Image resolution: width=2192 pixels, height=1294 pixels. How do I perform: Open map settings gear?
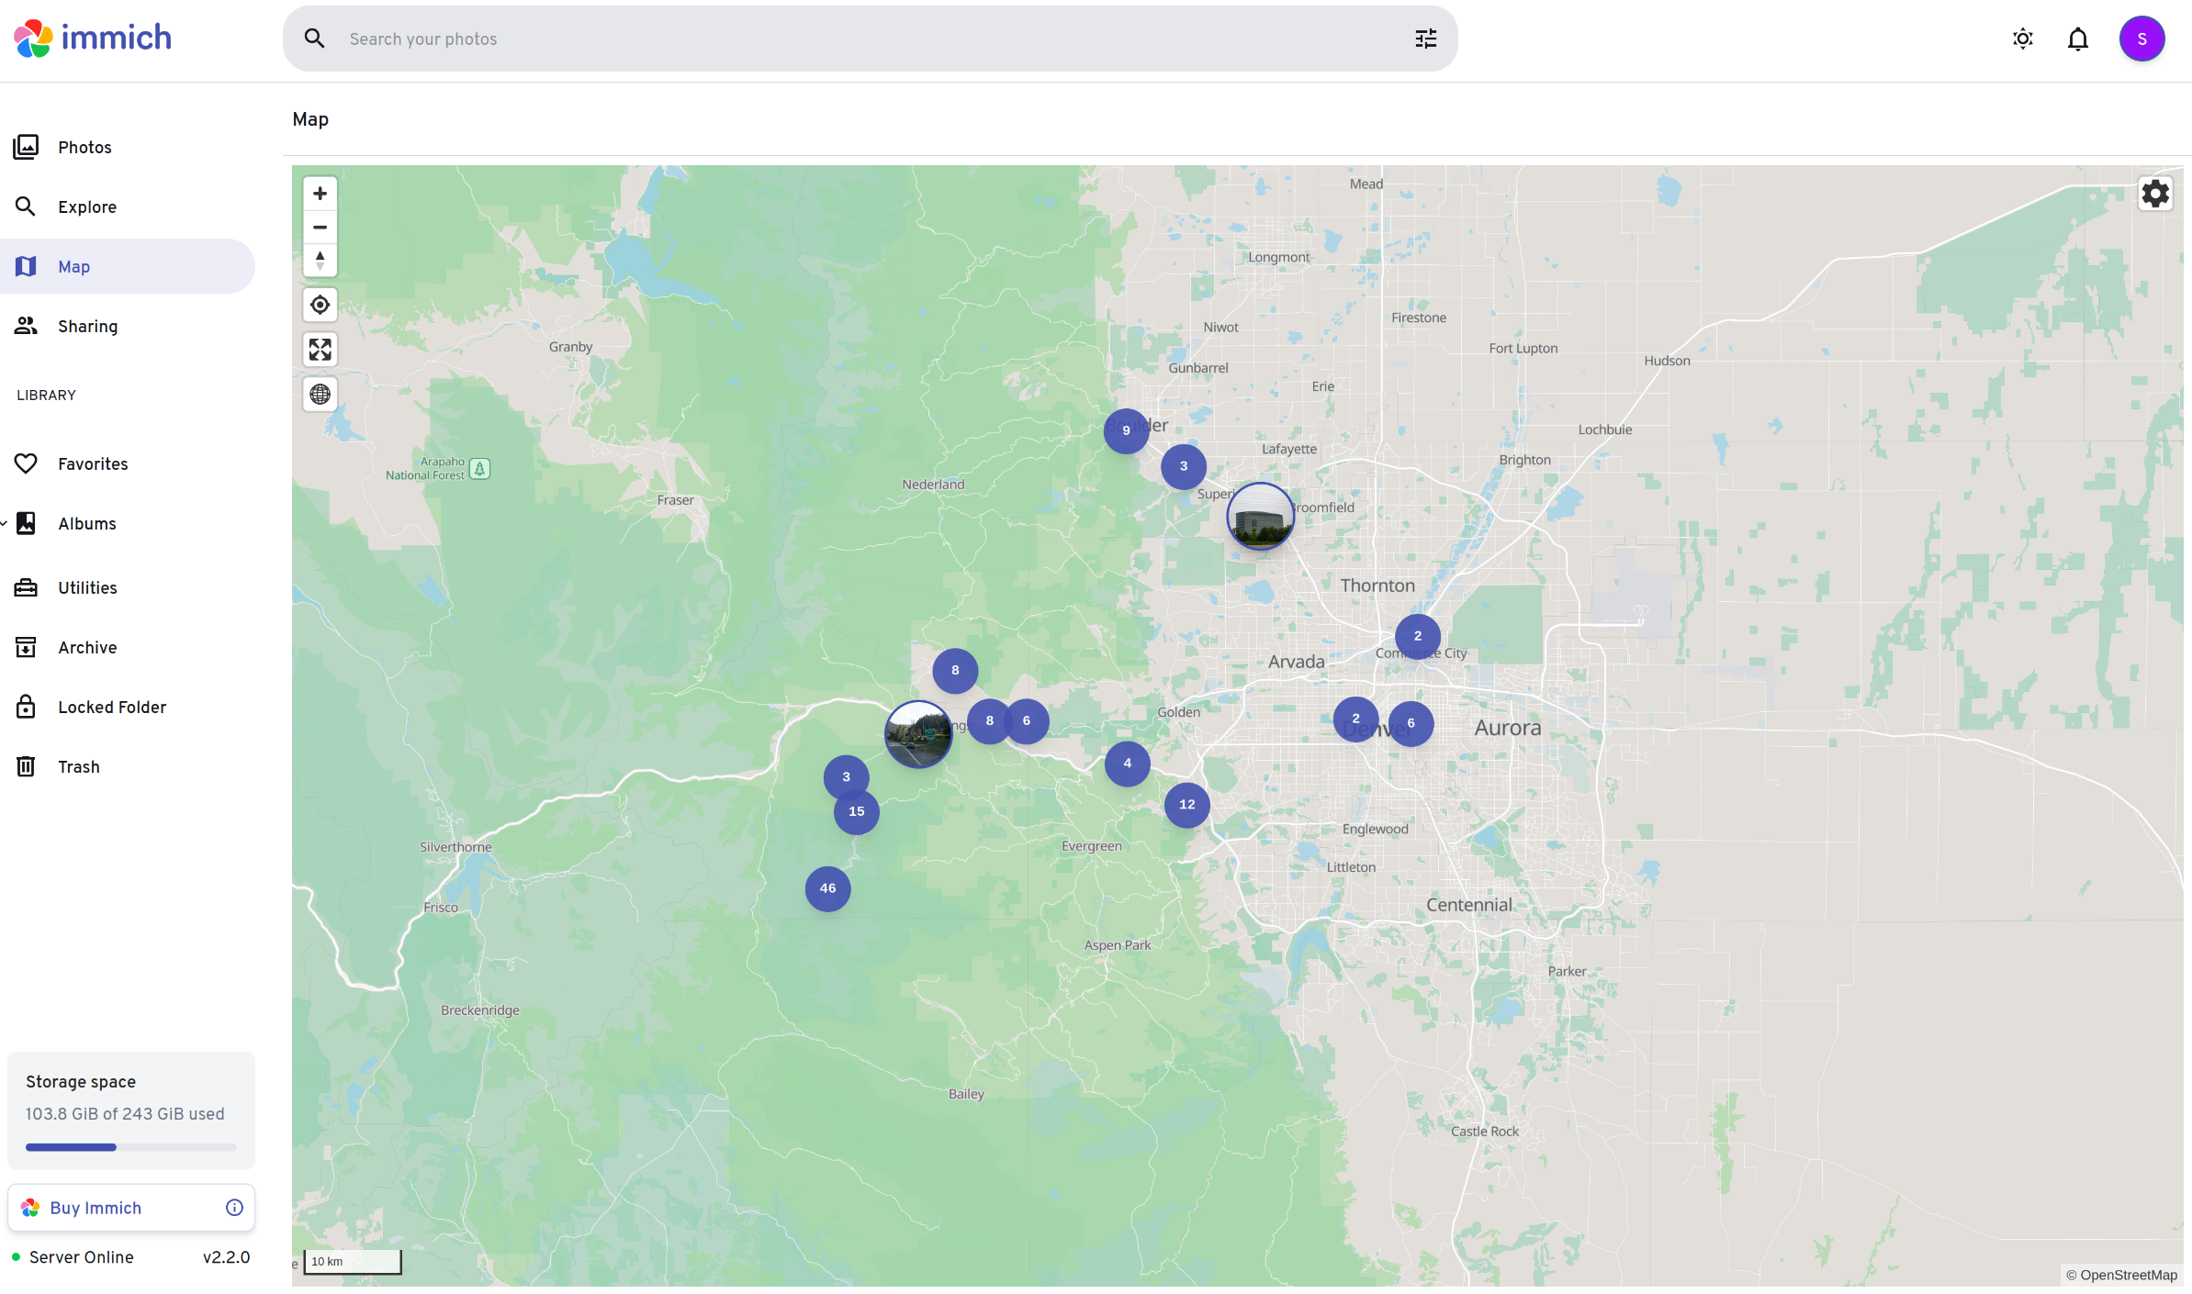(x=2154, y=194)
